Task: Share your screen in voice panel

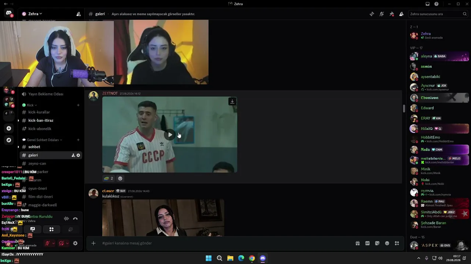Action: click(32, 229)
